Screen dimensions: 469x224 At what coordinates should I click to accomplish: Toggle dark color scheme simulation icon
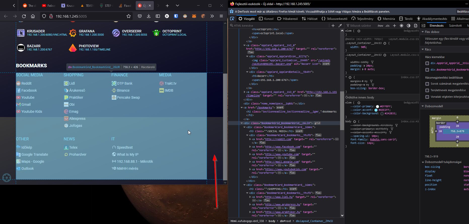[x=408, y=26]
